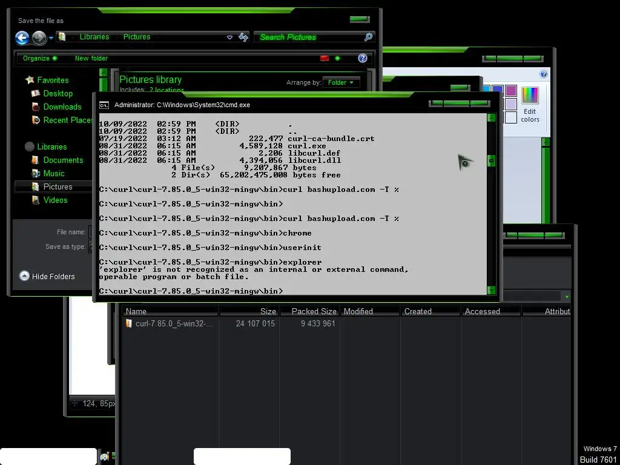Refresh the Pictures folder view
This screenshot has width=620, height=465.
[243, 37]
